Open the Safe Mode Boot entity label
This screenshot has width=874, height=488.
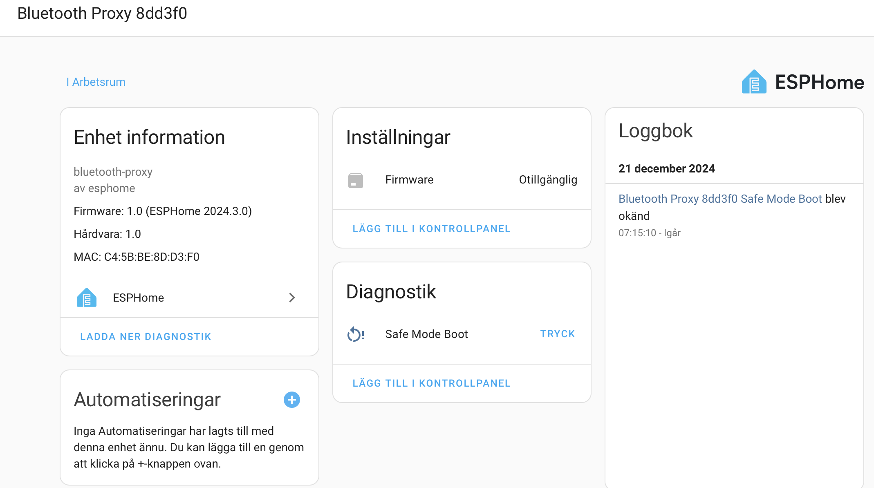coord(426,334)
